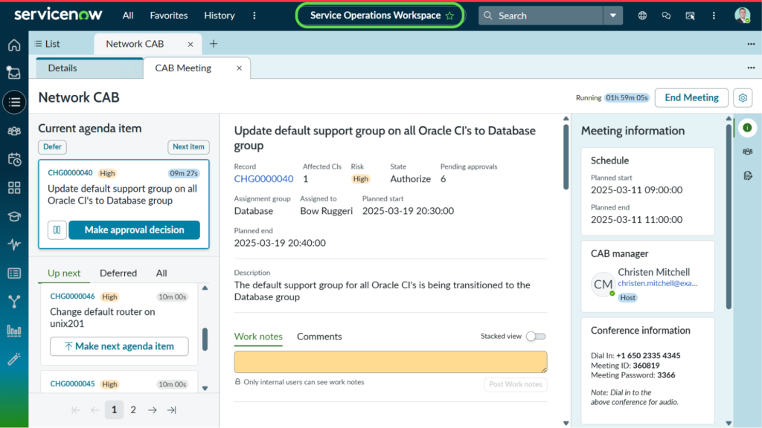762x428 pixels.
Task: Favorite Service Operations Workspace with star
Action: coord(449,16)
